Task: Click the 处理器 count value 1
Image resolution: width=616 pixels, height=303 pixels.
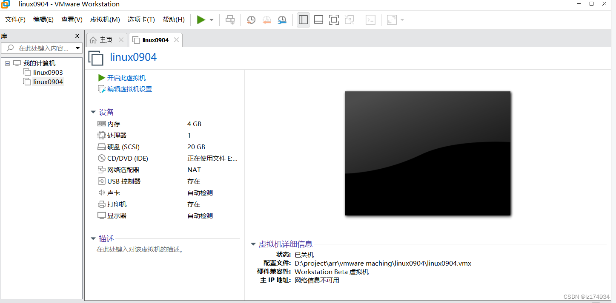Action: (189, 136)
